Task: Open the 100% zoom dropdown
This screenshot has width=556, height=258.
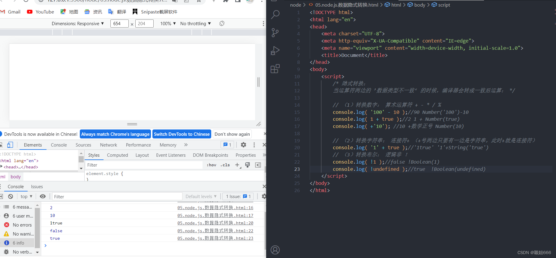Action: pyautogui.click(x=168, y=23)
